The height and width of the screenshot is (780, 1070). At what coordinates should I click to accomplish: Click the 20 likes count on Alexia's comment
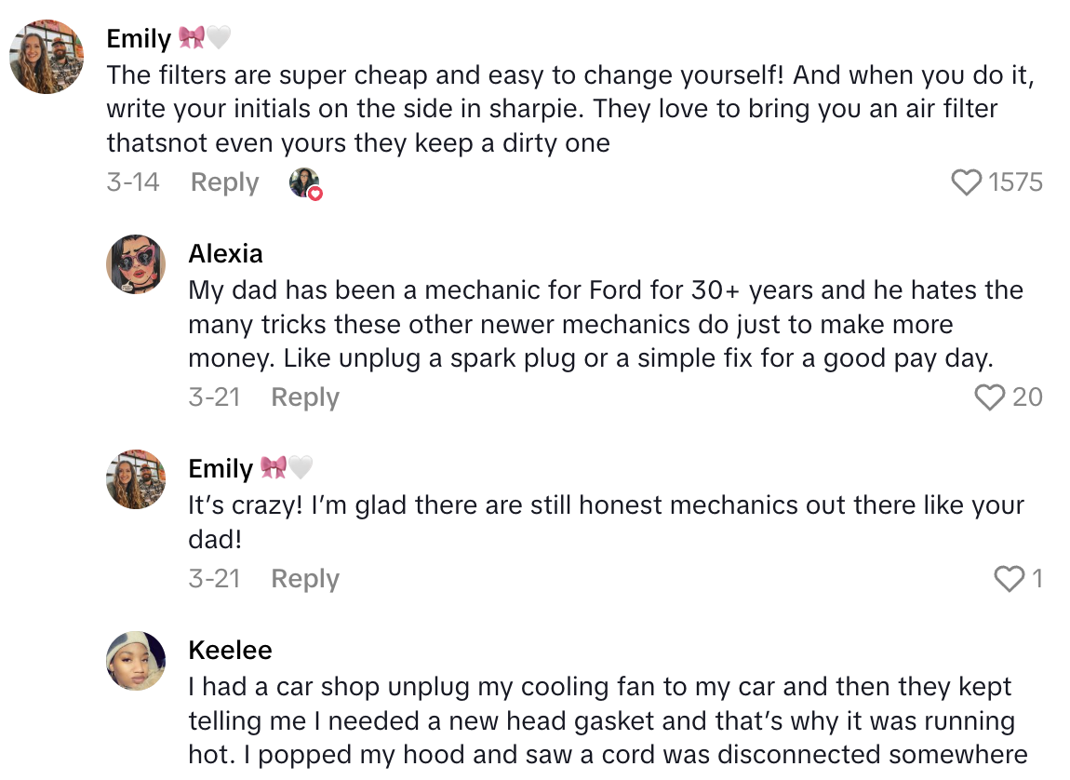(1027, 397)
